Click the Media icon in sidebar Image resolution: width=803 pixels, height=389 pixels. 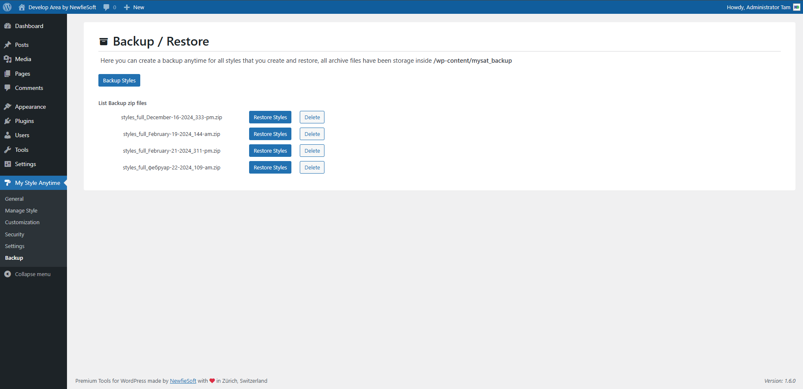[x=8, y=59]
